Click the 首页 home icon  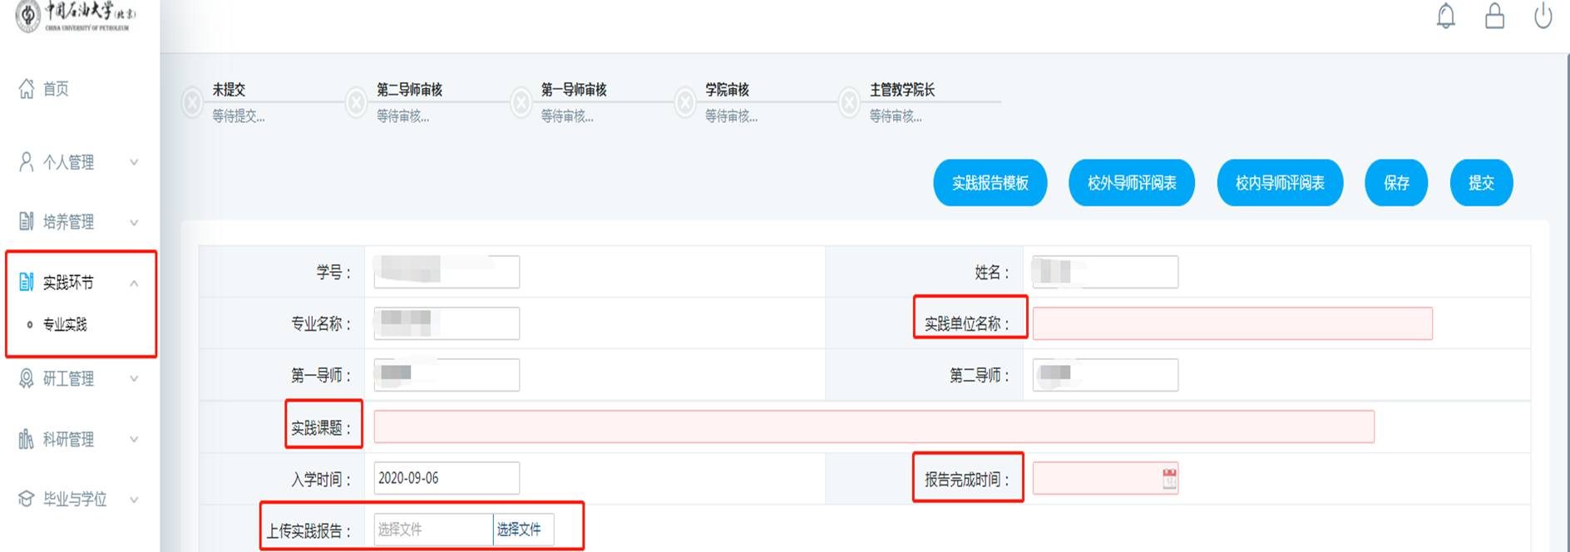(27, 88)
